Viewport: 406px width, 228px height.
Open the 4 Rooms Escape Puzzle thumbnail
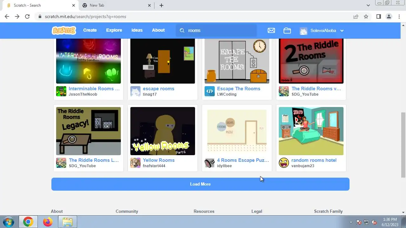click(237, 131)
